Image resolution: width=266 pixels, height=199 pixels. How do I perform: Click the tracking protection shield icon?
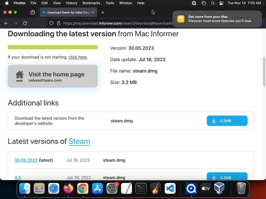tap(51, 23)
